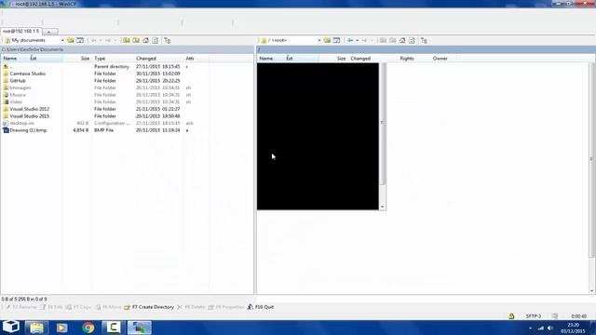This screenshot has width=596, height=335.
Task: Open media player from the taskbar
Action: point(61,328)
